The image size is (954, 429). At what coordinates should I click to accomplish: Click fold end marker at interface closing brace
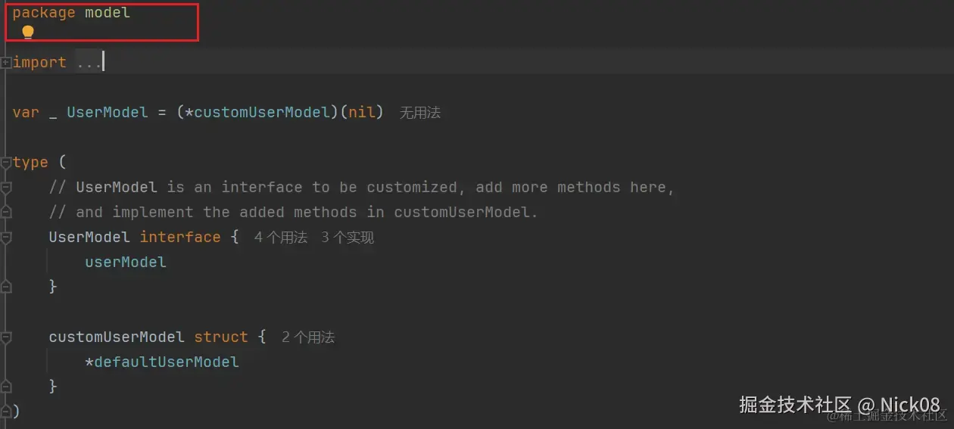point(6,287)
